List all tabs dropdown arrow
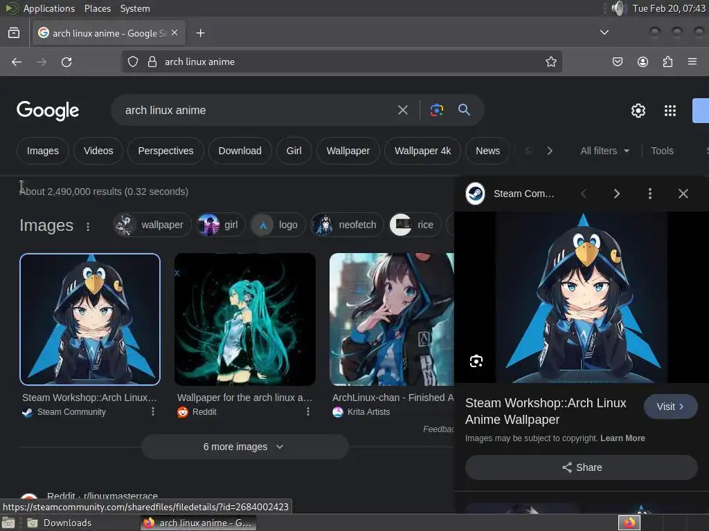The width and height of the screenshot is (709, 531). [604, 32]
